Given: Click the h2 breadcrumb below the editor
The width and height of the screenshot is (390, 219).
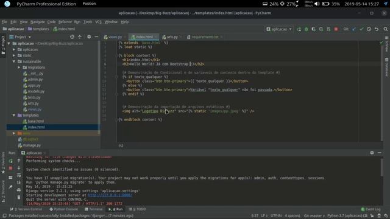Looking at the screenshot, I should click(x=121, y=146).
